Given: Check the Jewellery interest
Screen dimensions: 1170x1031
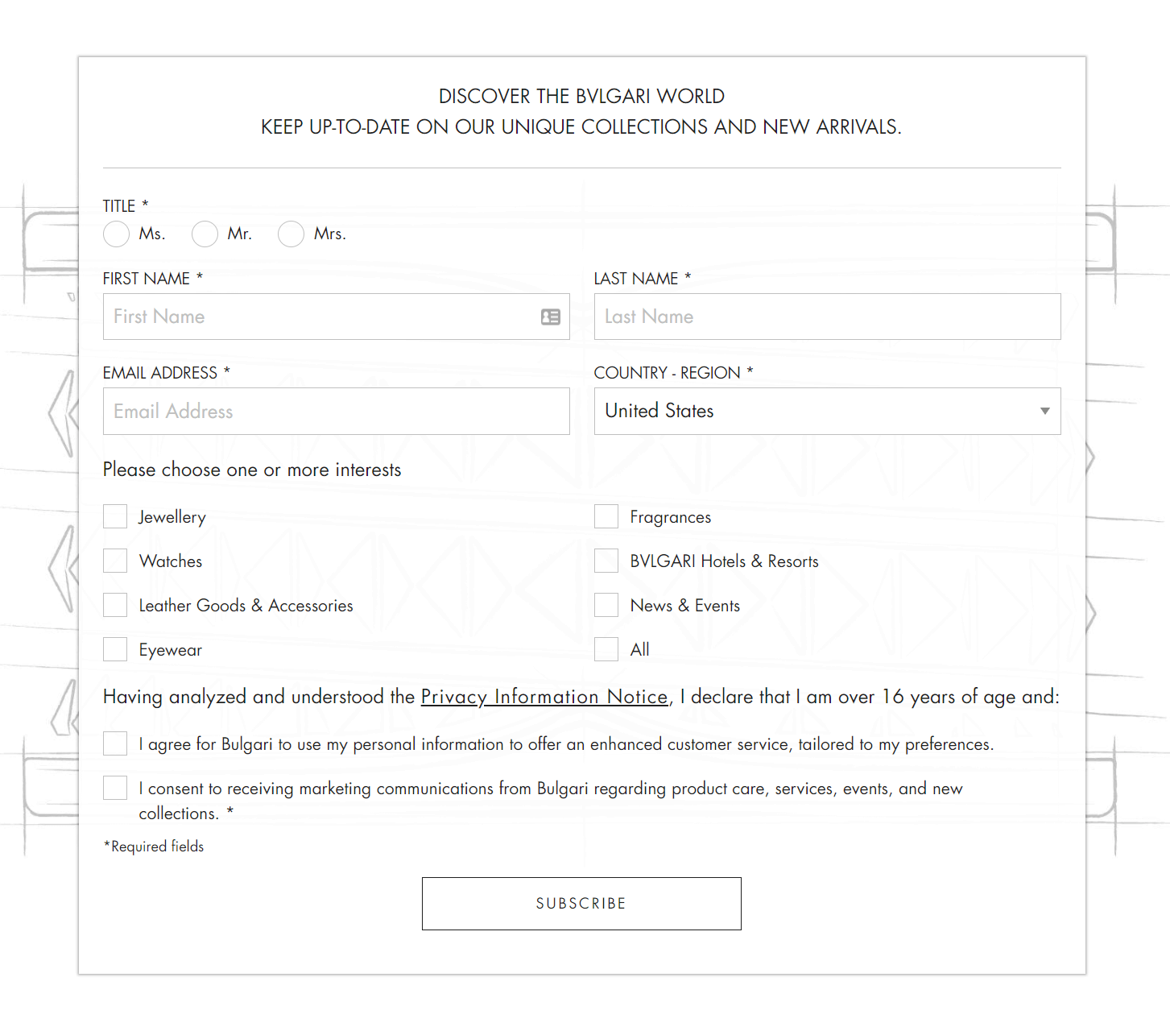Looking at the screenshot, I should [114, 516].
